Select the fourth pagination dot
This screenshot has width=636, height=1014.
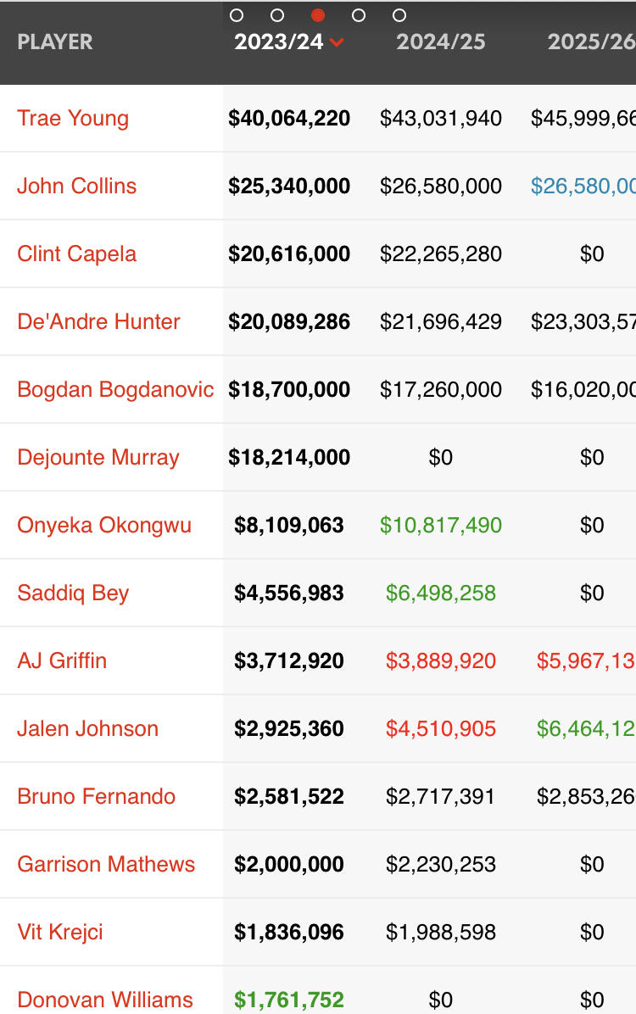359,15
